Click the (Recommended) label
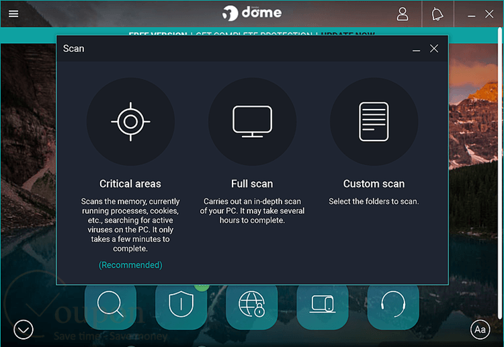504x347 pixels. pos(130,265)
